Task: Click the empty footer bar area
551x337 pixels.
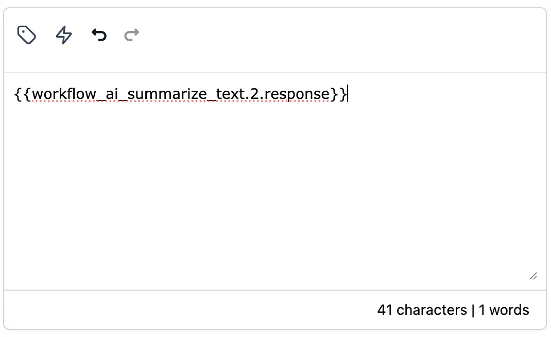Action: coord(190,310)
